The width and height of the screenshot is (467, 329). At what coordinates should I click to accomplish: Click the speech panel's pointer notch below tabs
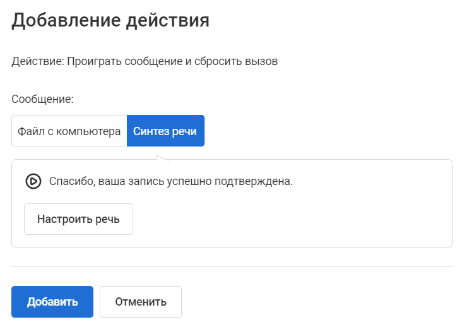point(162,158)
